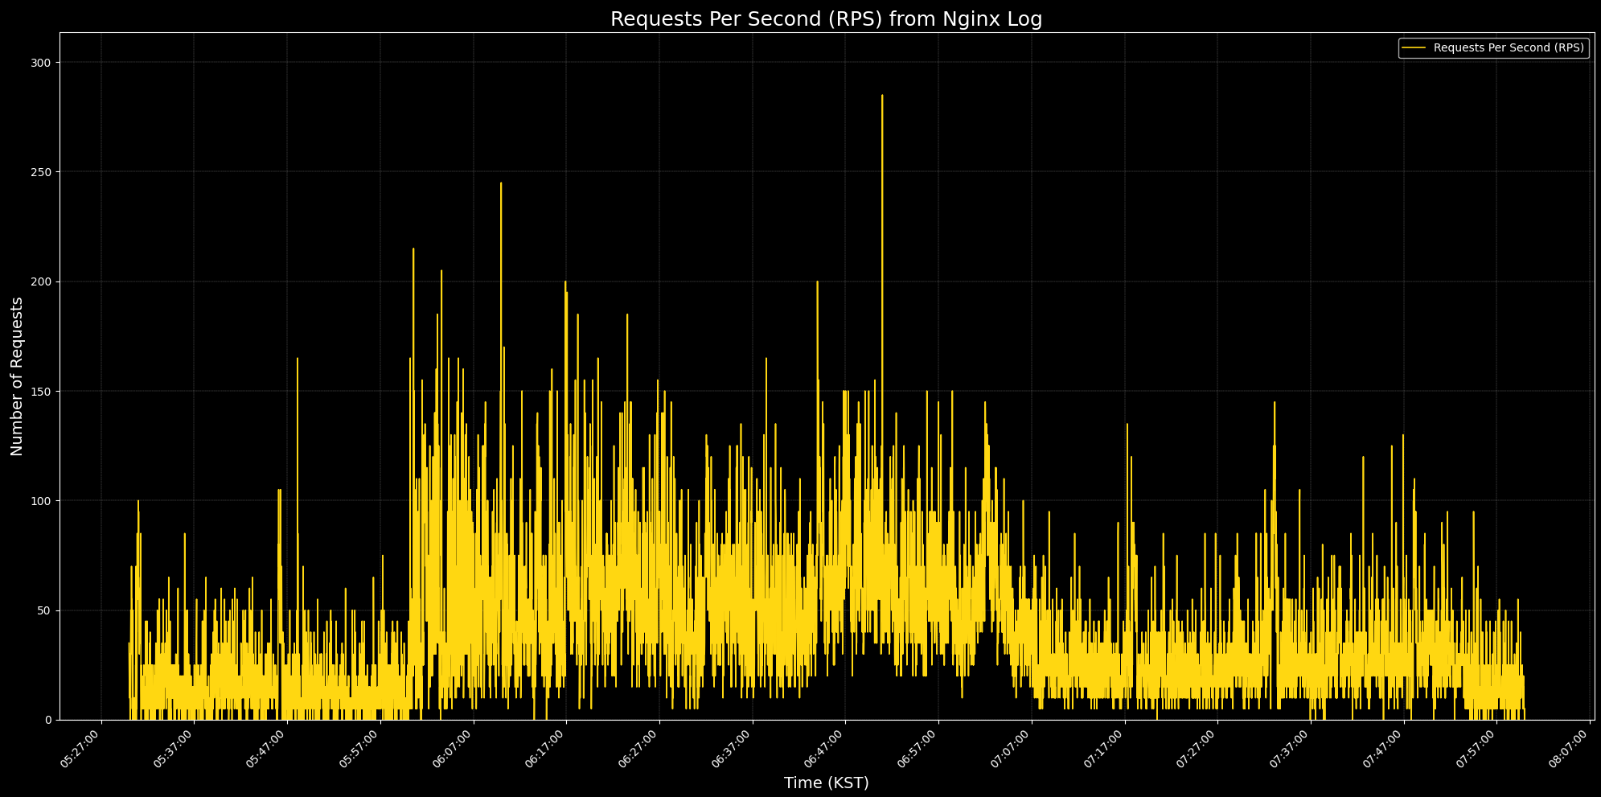This screenshot has height=797, width=1601.
Task: Select the y-axis tick value 250
Action: tap(41, 172)
